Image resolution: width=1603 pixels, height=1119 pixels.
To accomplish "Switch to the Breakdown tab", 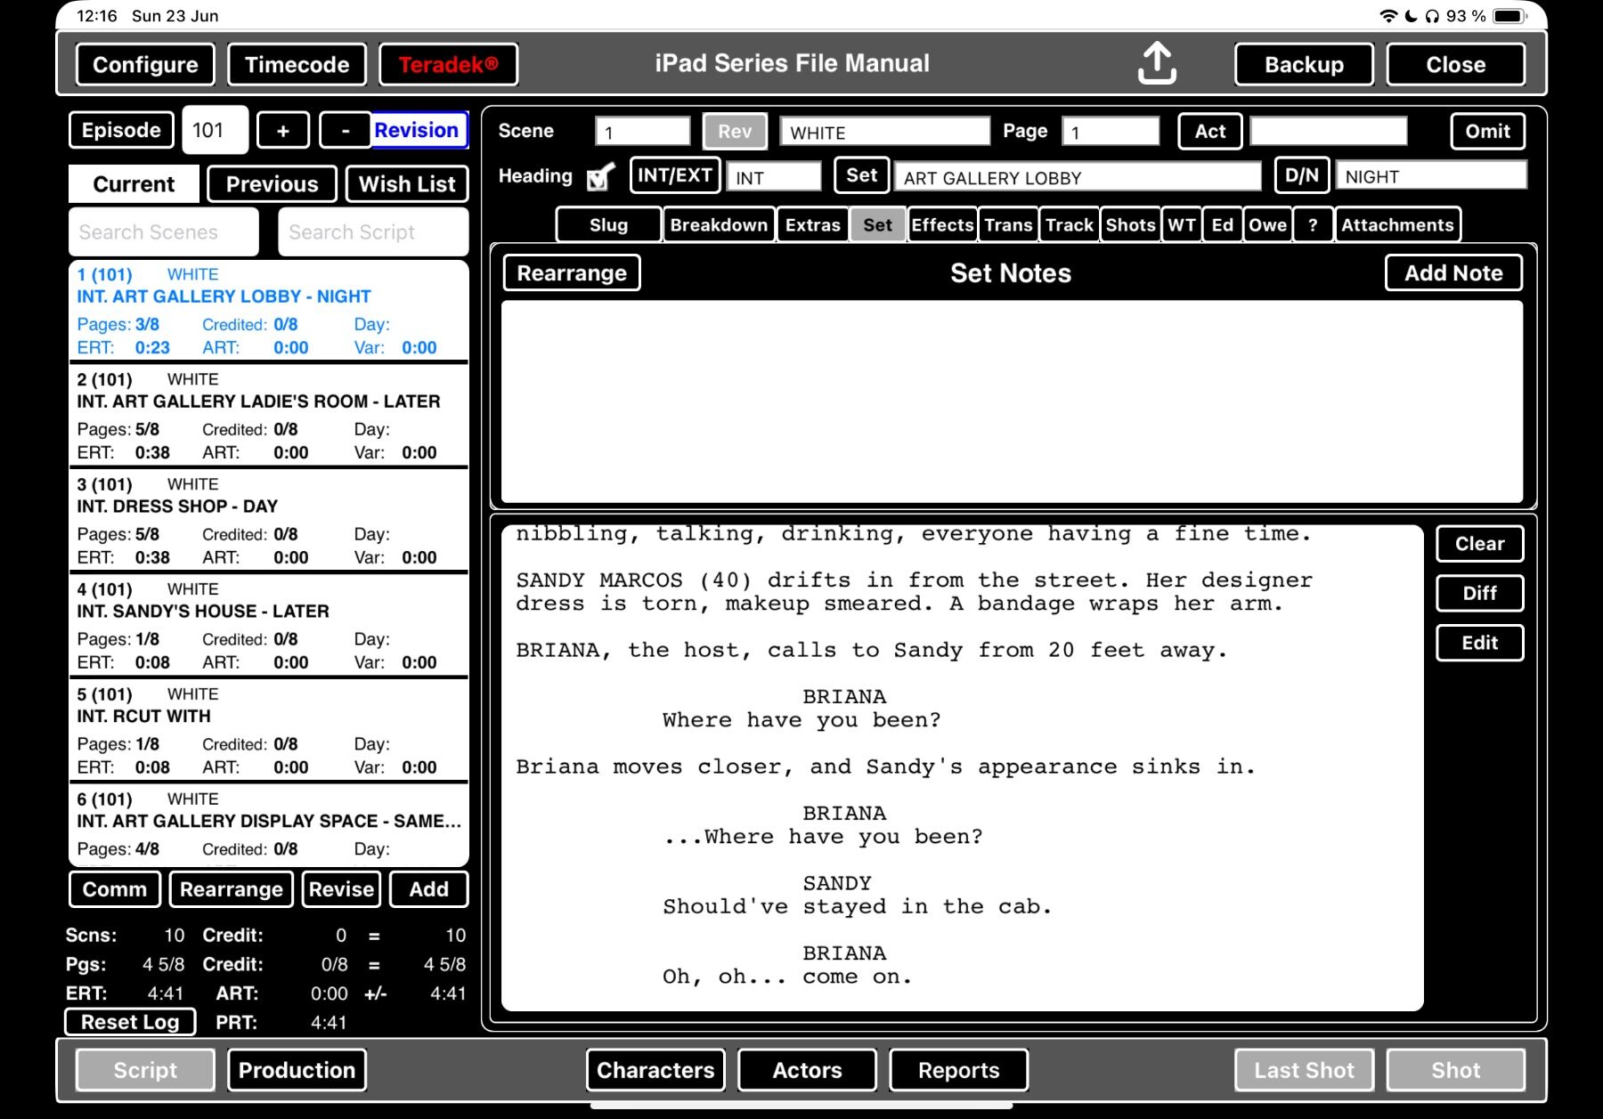I will tap(718, 225).
